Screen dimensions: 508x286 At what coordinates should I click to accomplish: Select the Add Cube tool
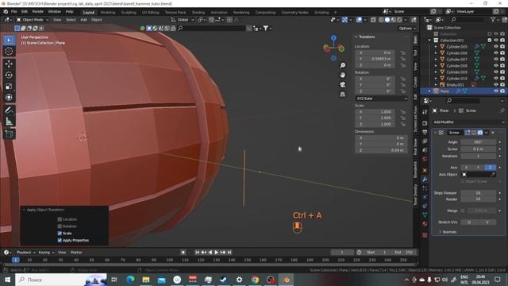click(9, 134)
